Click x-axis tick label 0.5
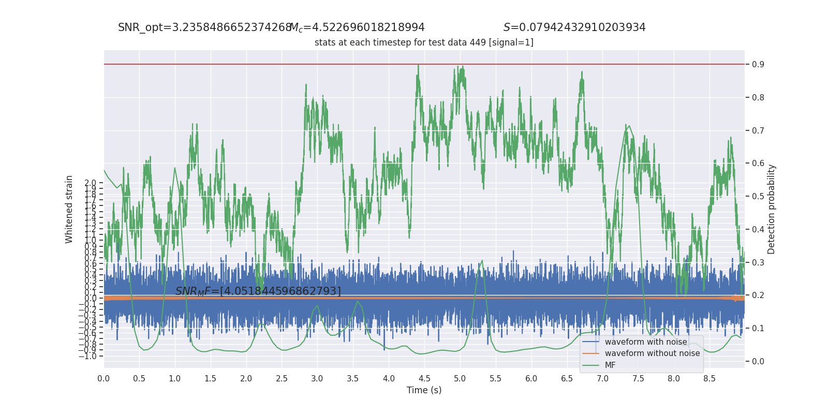The image size is (828, 414). tap(139, 379)
